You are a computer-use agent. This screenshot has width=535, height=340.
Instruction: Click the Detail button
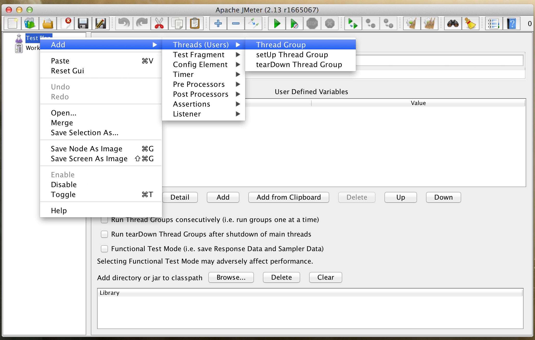tap(180, 197)
